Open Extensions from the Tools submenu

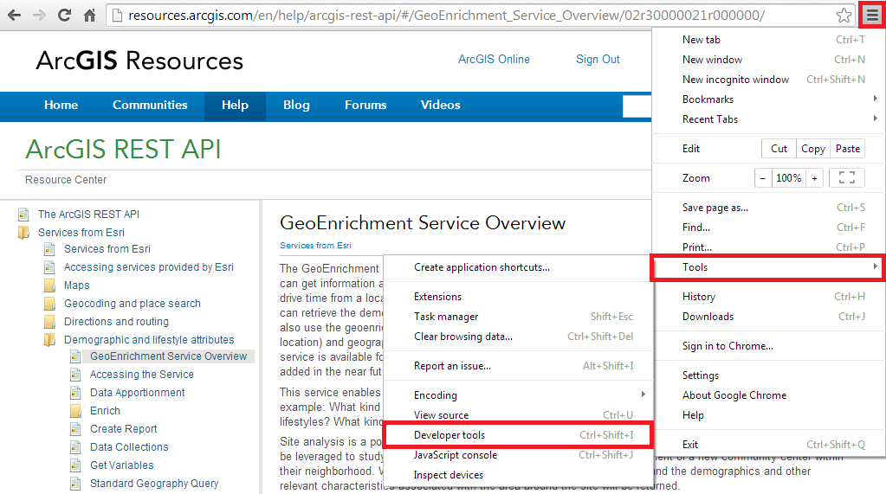tap(518, 297)
